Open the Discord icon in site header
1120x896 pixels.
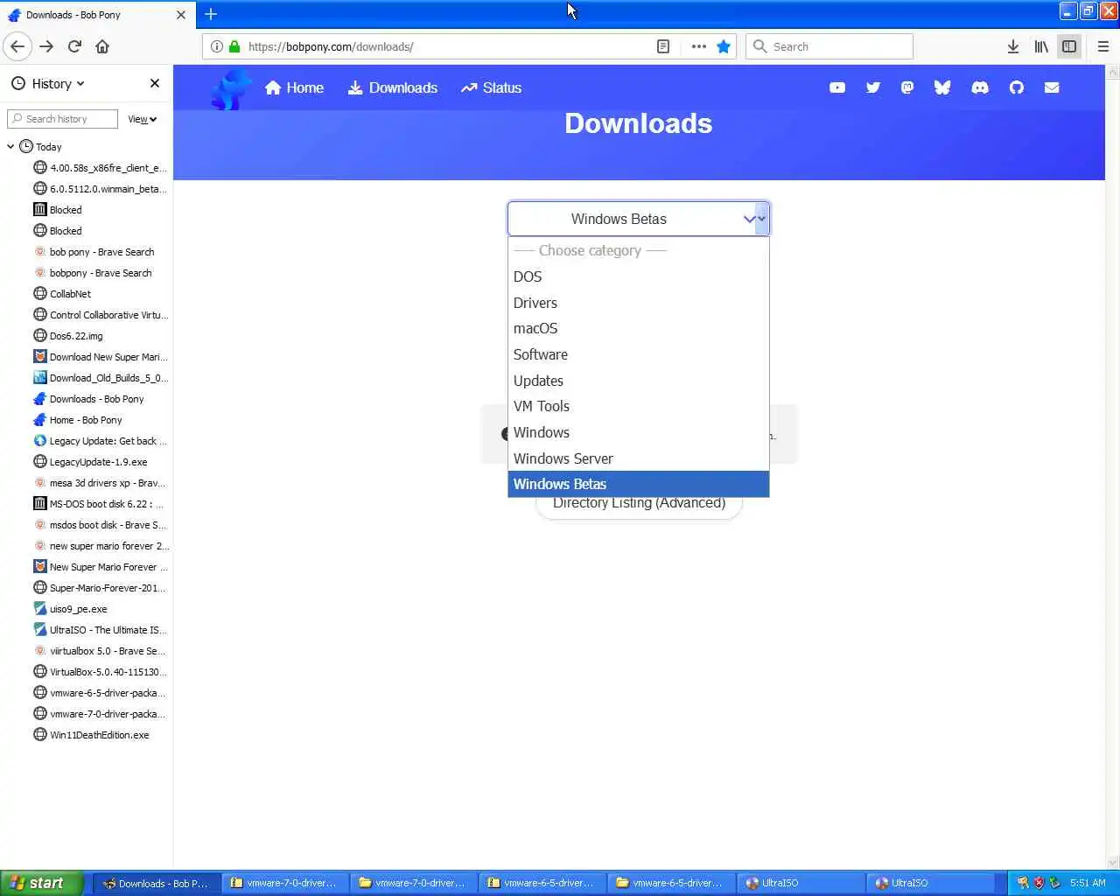coord(980,87)
